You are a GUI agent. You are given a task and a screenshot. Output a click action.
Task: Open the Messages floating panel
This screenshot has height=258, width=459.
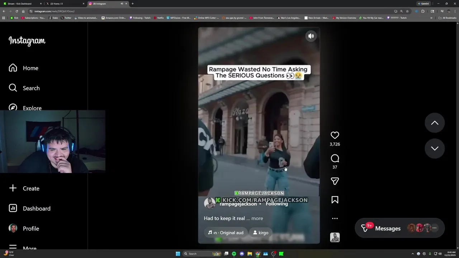(399, 228)
